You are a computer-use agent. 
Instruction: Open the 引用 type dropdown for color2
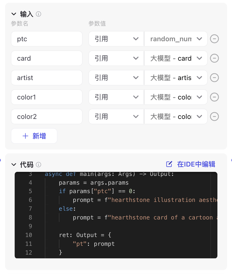(116, 116)
